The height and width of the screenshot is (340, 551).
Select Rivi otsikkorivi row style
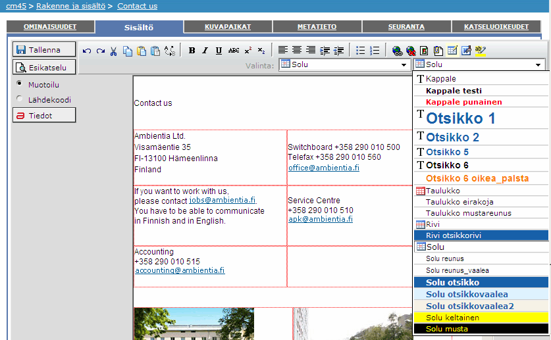point(481,235)
